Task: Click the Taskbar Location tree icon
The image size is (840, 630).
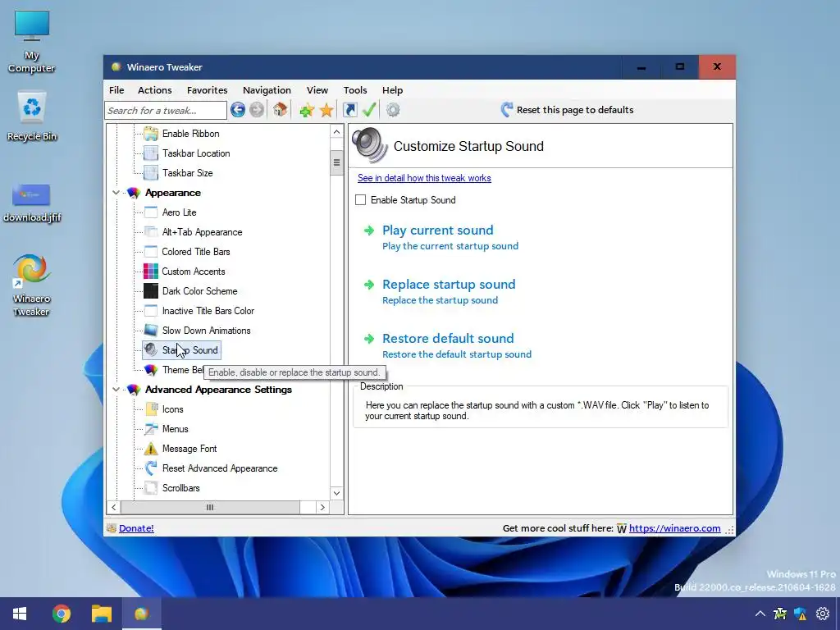Action: pyautogui.click(x=151, y=153)
